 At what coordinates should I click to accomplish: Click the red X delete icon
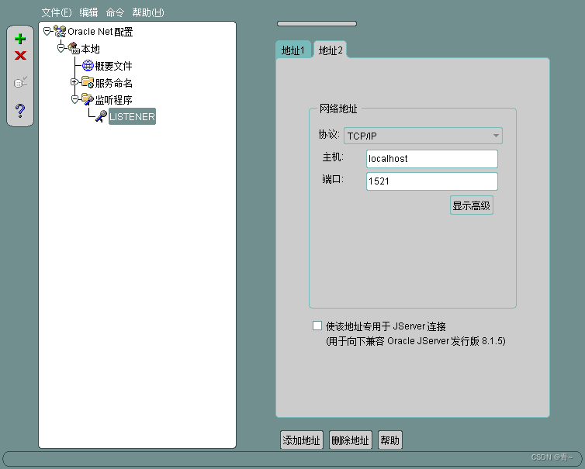(x=20, y=56)
